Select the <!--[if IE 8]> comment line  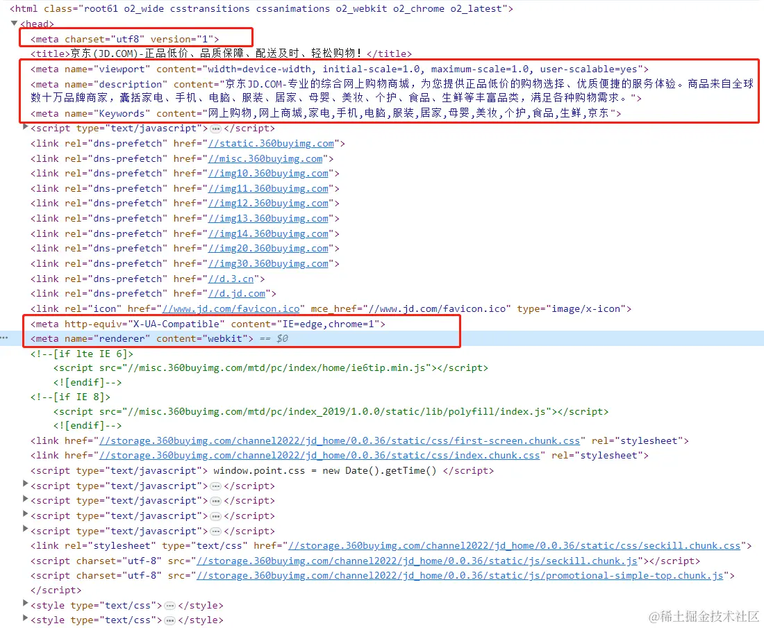(70, 397)
